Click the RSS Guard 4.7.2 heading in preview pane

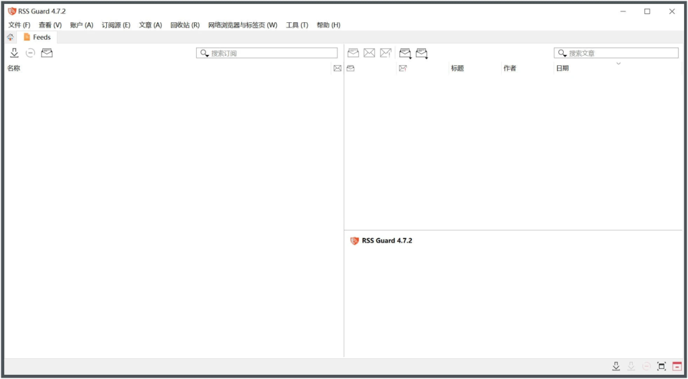387,241
